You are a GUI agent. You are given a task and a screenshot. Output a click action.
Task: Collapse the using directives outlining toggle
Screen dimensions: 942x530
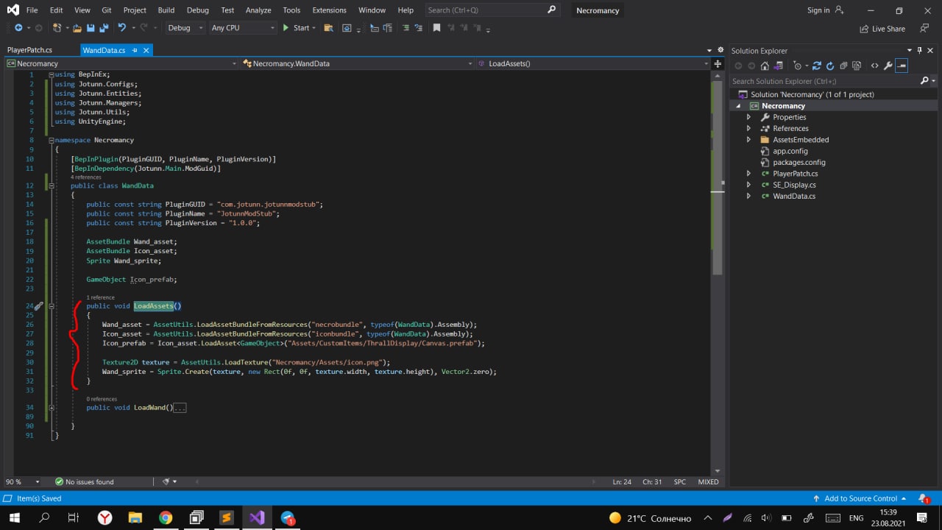point(52,74)
